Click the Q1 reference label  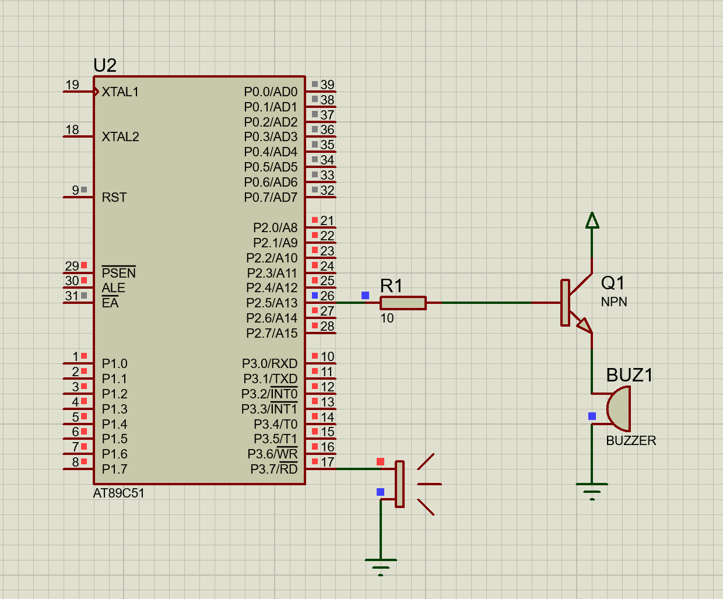[613, 283]
